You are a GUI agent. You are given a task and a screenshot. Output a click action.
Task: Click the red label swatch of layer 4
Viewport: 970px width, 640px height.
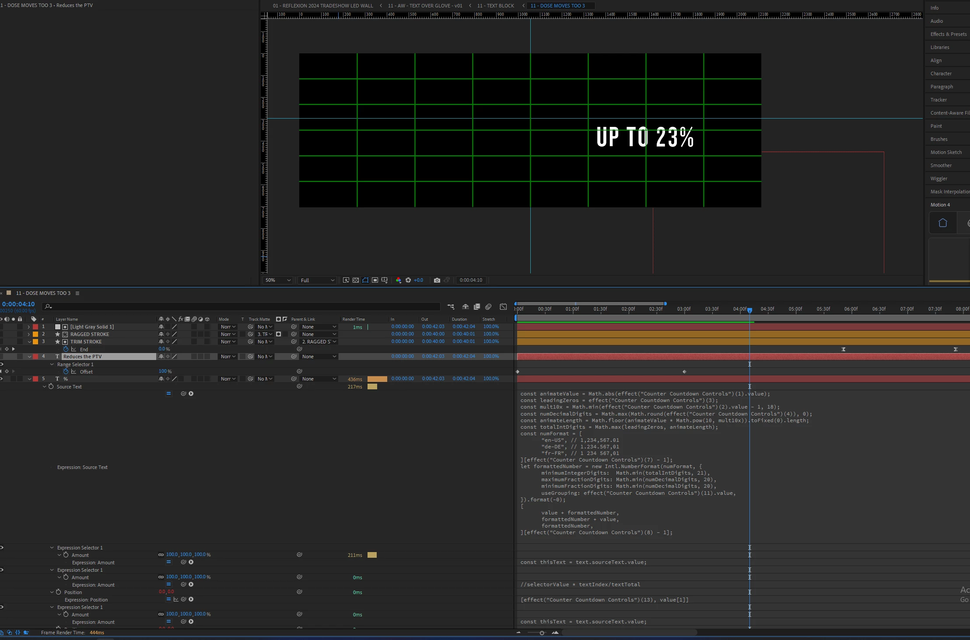tap(35, 357)
